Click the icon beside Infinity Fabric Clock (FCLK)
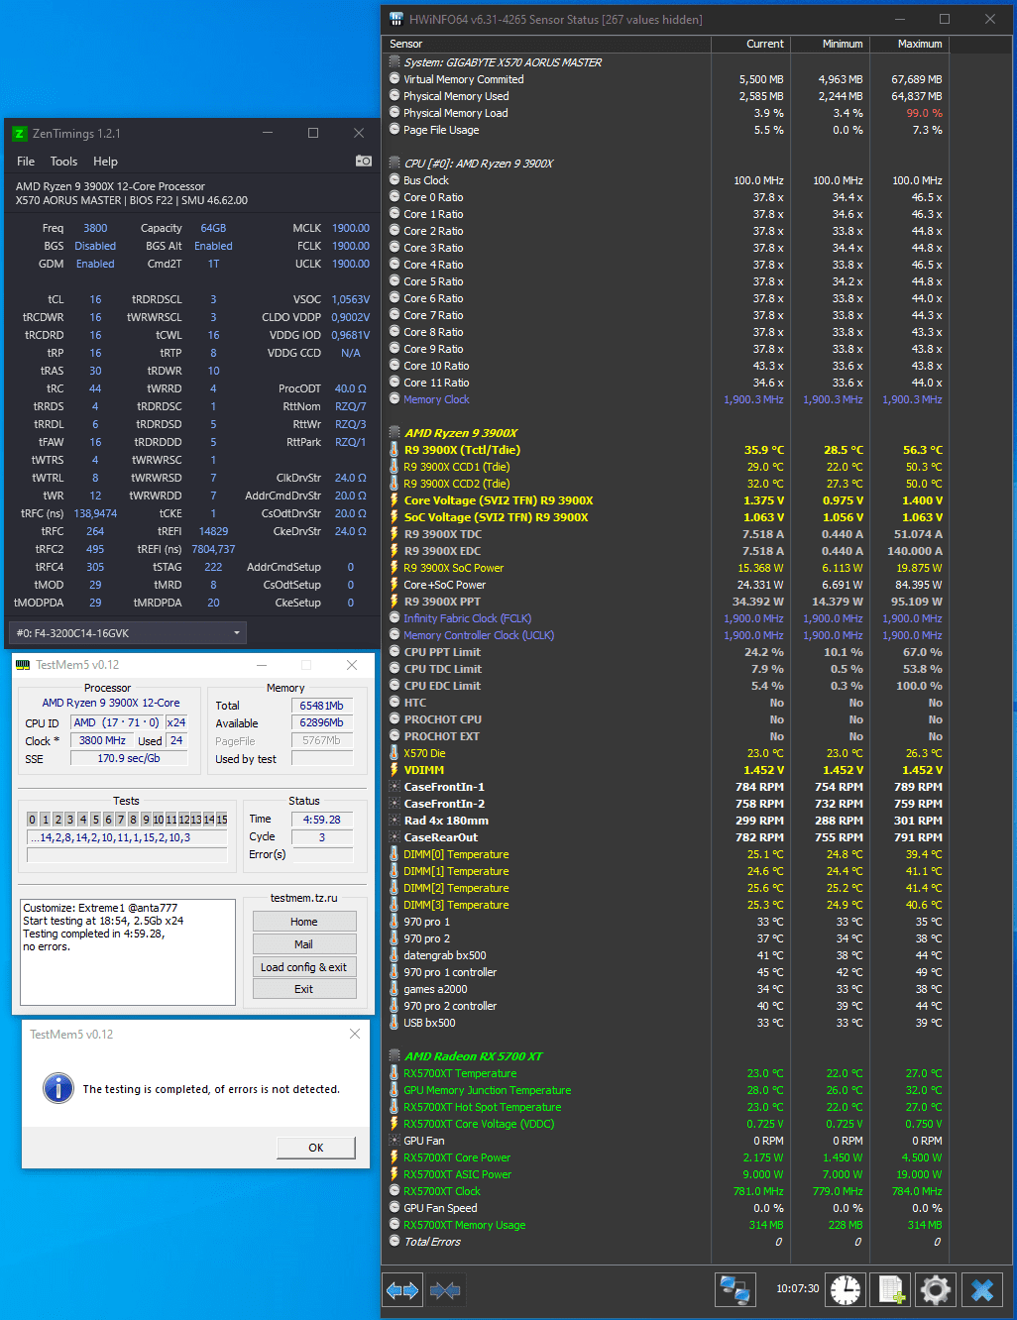Image resolution: width=1017 pixels, height=1320 pixels. [395, 618]
